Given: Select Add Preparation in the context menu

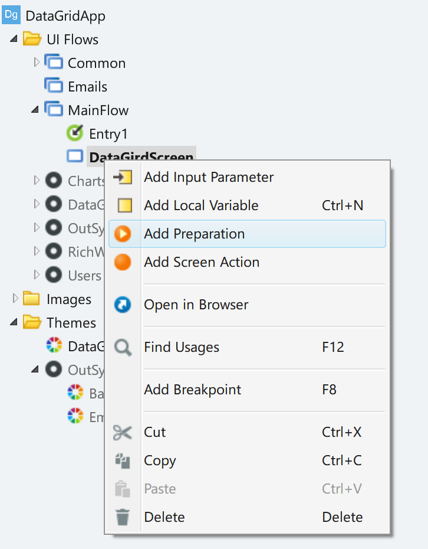Looking at the screenshot, I should pyautogui.click(x=247, y=234).
